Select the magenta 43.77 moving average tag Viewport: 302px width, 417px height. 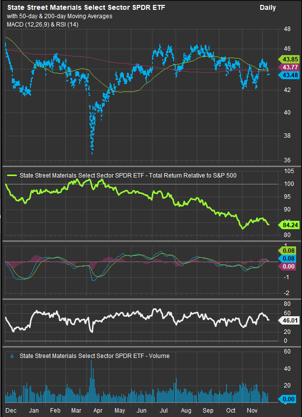pyautogui.click(x=287, y=67)
